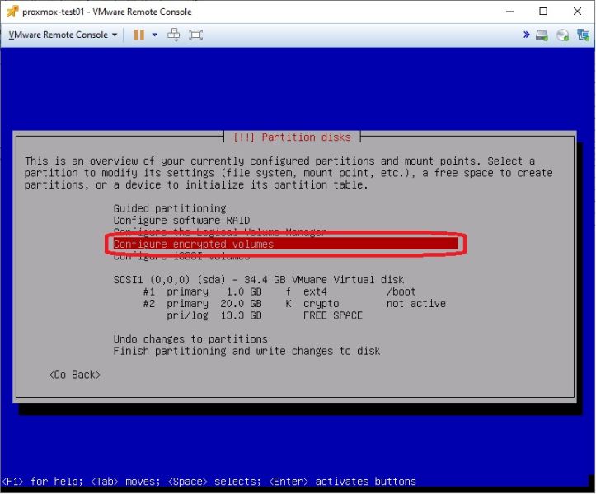The height and width of the screenshot is (494, 596).
Task: Click the VMware app icon in title bar
Action: pos(12,12)
